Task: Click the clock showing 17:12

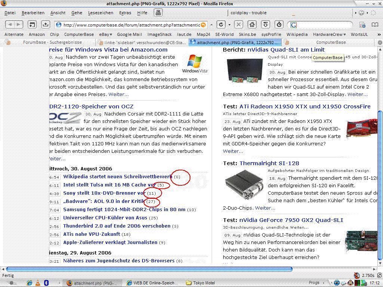Action: pos(374,283)
